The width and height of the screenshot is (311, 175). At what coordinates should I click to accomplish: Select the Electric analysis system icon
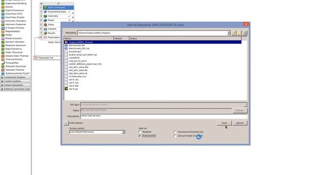click(x=3, y=7)
